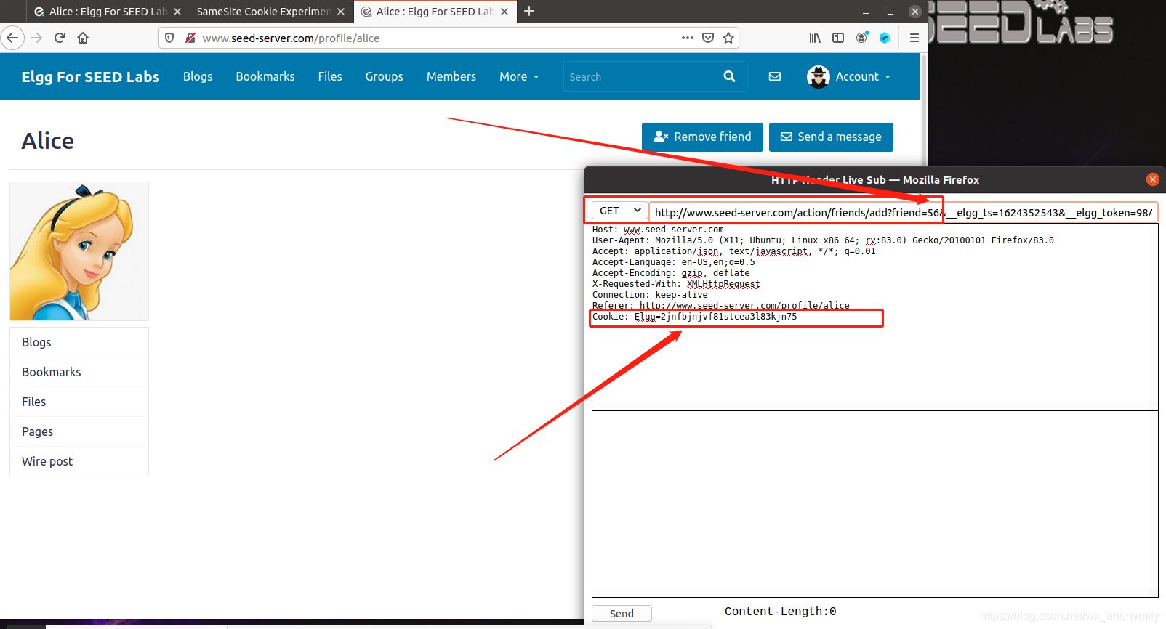Open the Library icon in toolbar
Image resolution: width=1166 pixels, height=629 pixels.
click(815, 38)
